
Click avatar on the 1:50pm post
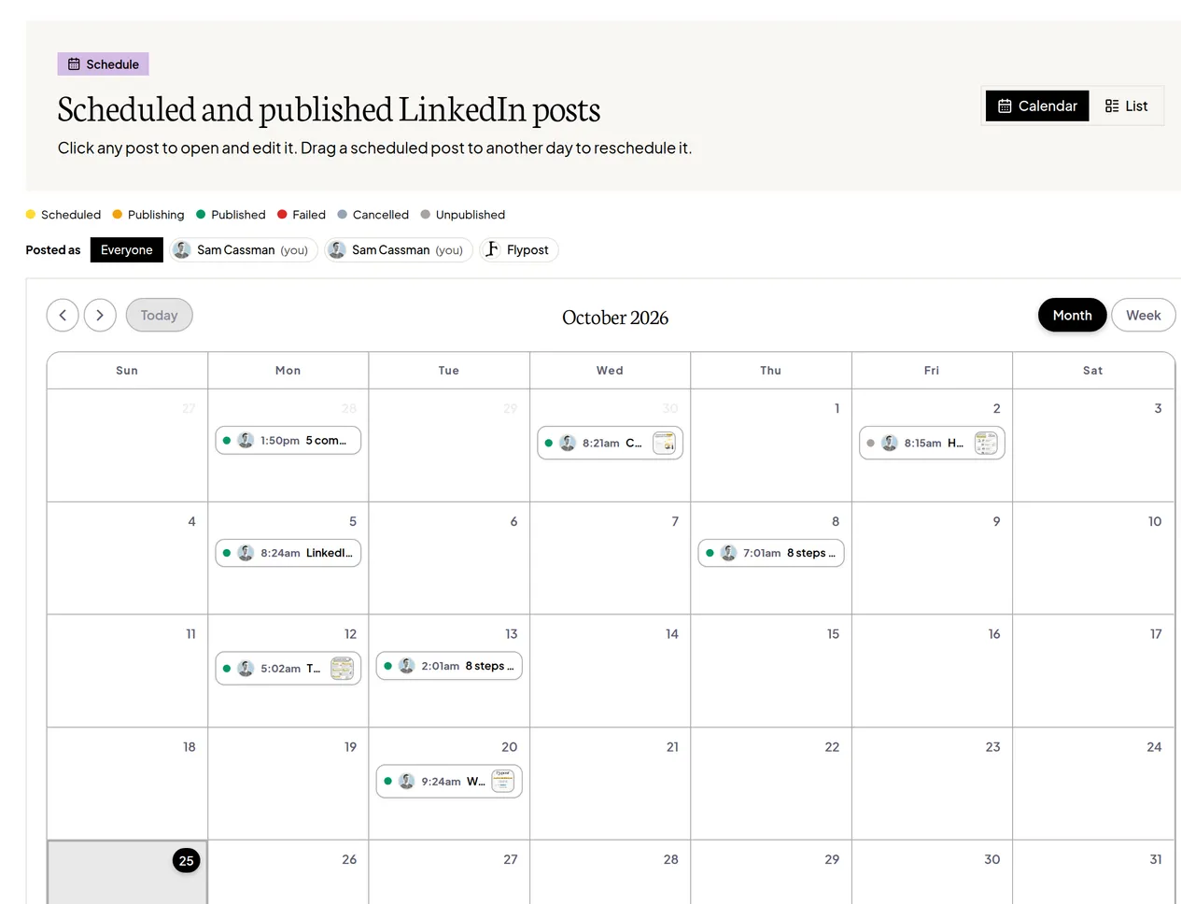click(246, 441)
